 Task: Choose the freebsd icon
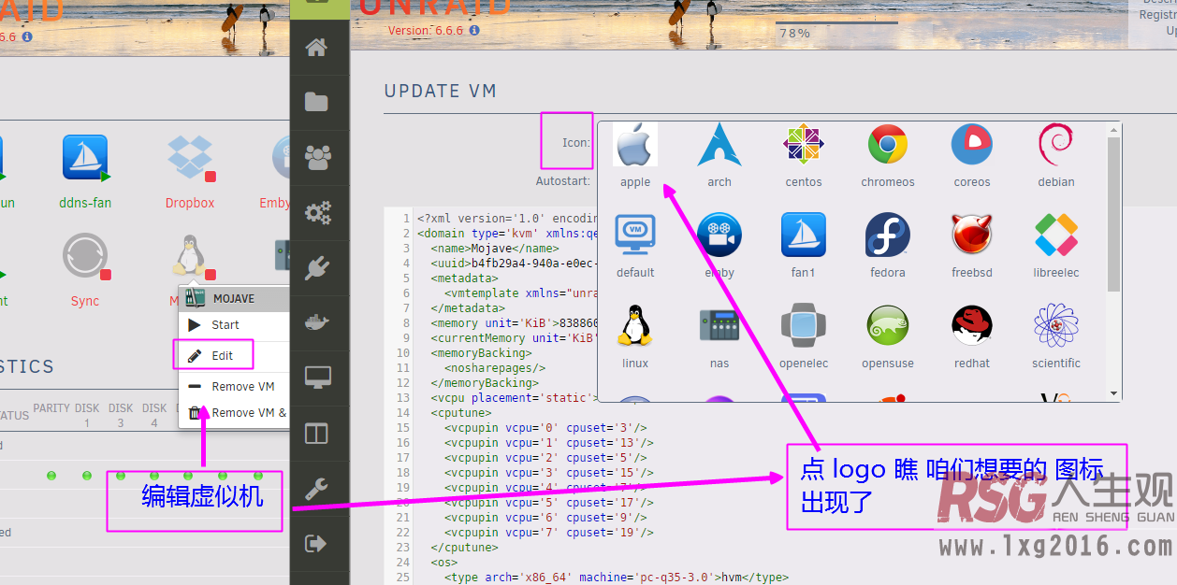[972, 235]
